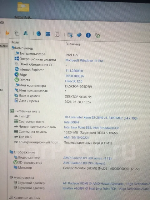Open the AMD Radeon R9 290 (Hawaii) link
Image resolution: width=150 pixels, height=200 pixels.
point(84,163)
